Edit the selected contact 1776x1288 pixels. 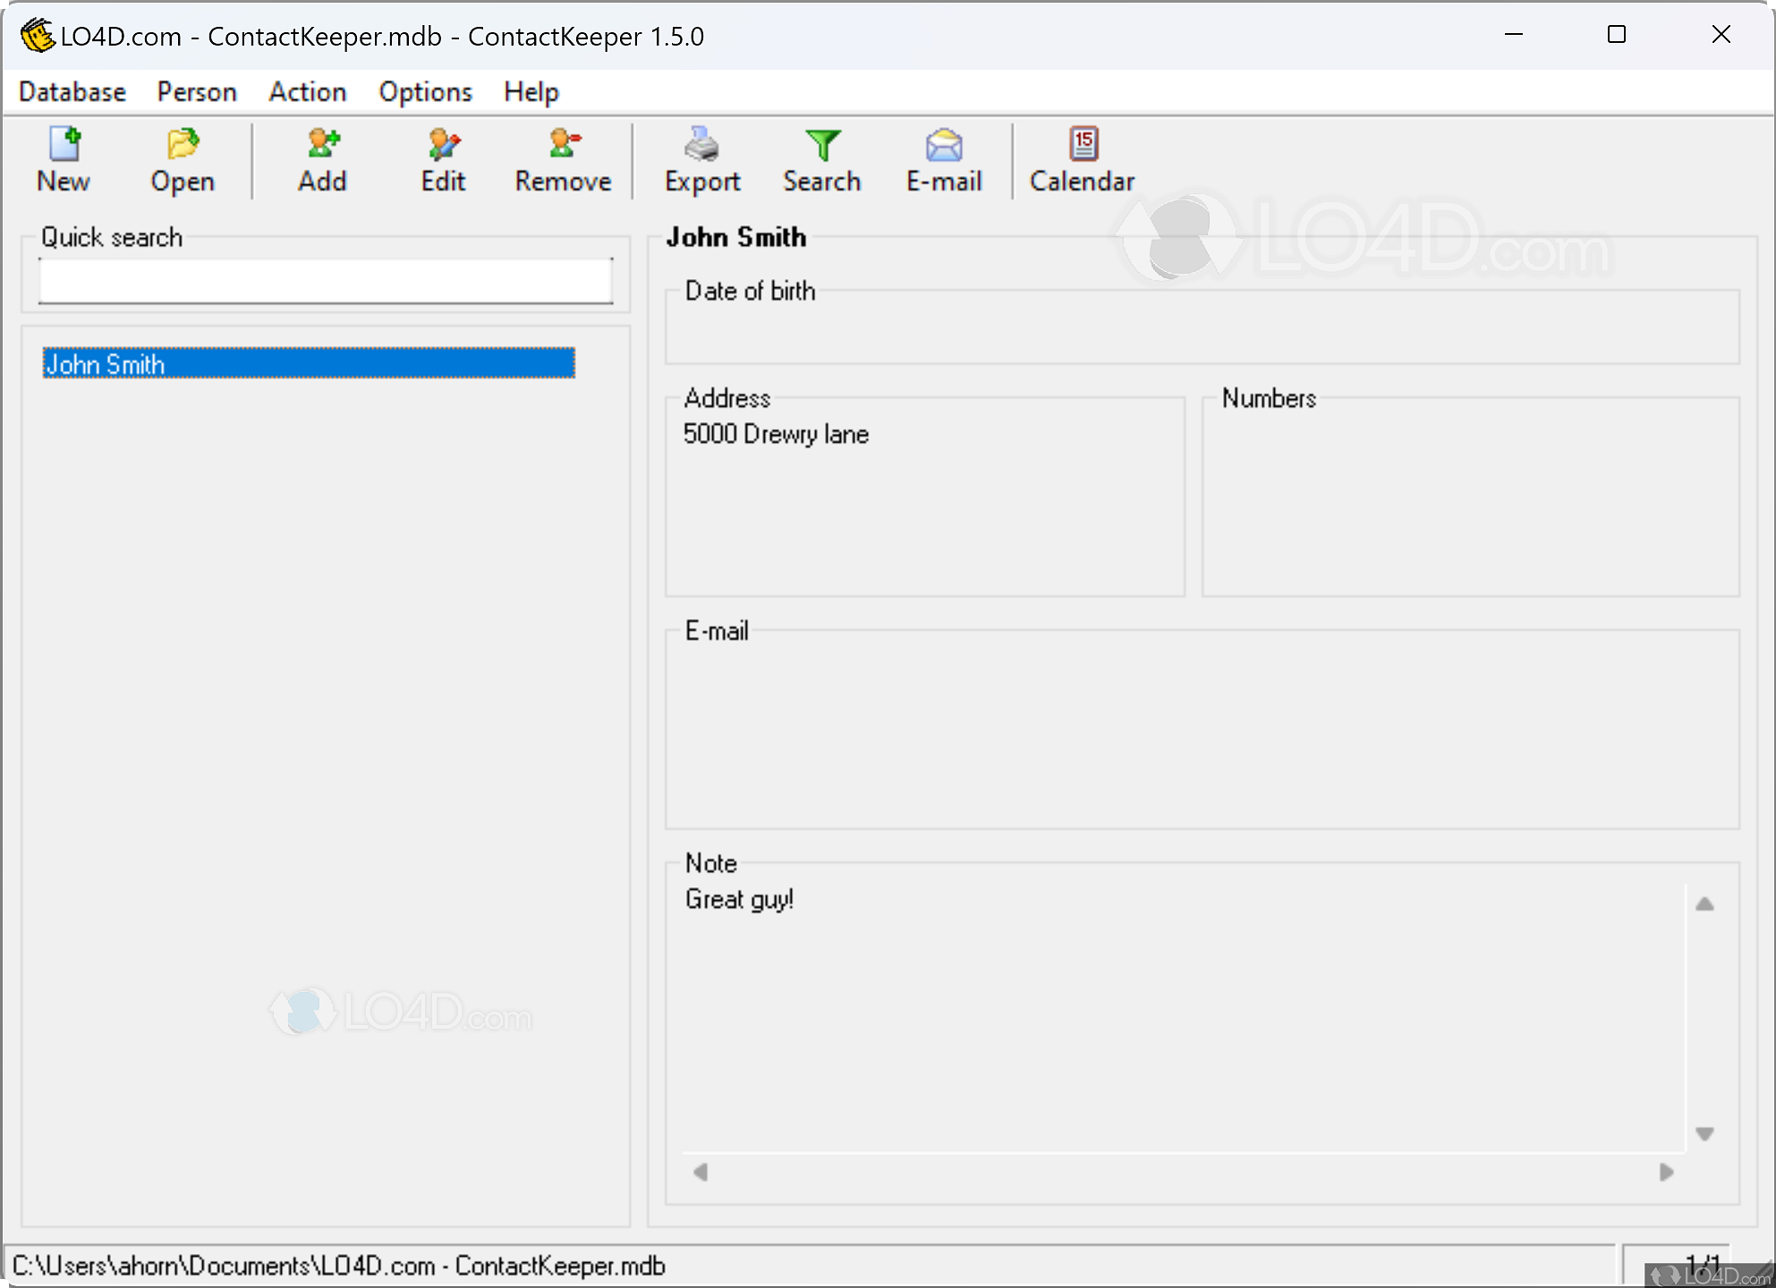point(442,161)
